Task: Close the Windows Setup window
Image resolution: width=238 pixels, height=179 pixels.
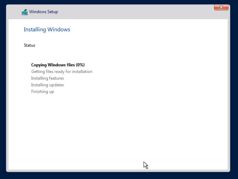Action: pos(221,7)
